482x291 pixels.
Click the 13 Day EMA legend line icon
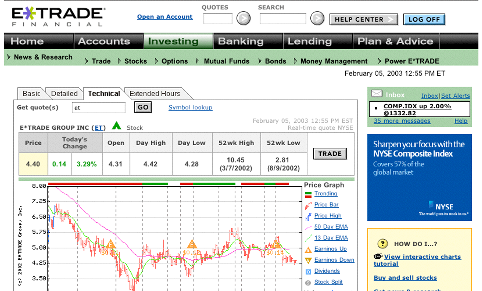pyautogui.click(x=308, y=238)
